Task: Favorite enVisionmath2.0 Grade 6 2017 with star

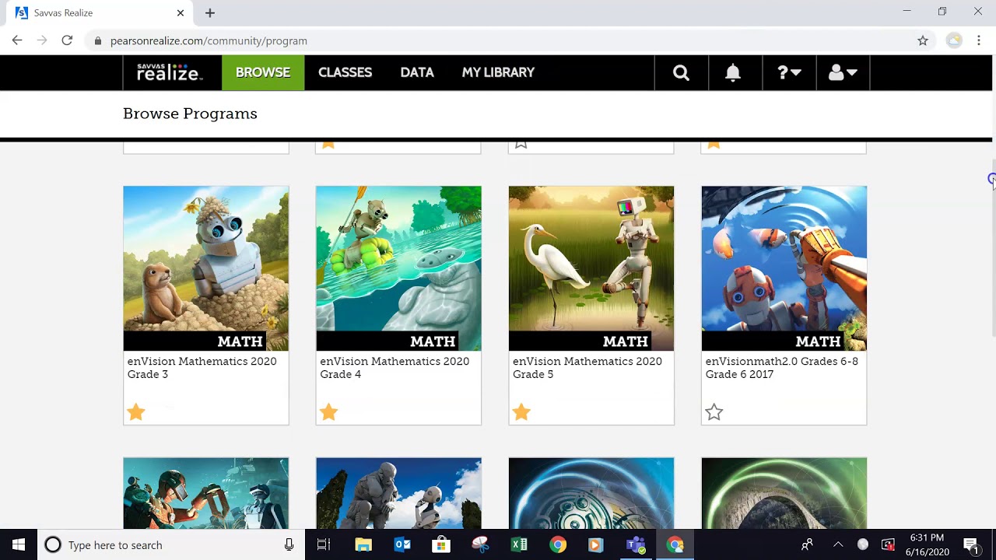Action: 714,412
